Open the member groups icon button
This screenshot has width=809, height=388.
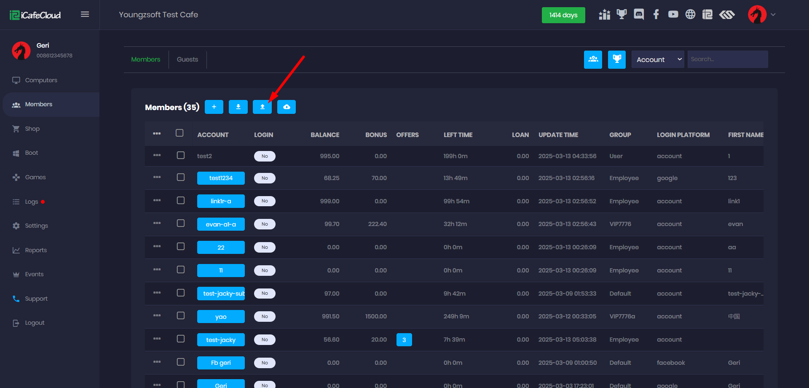(593, 59)
